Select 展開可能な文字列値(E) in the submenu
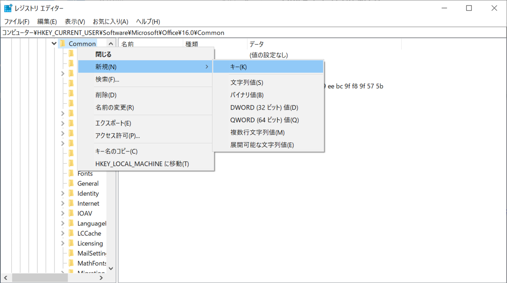 pos(268,145)
